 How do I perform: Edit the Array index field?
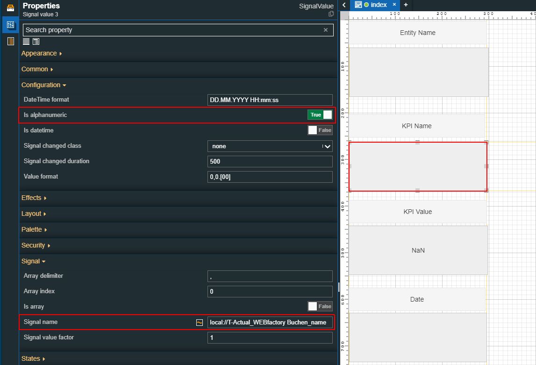pos(270,291)
